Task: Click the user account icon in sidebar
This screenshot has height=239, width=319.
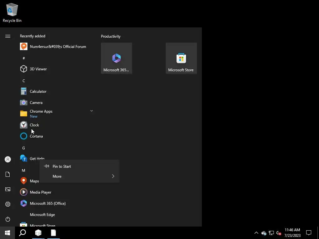Action: point(8,159)
